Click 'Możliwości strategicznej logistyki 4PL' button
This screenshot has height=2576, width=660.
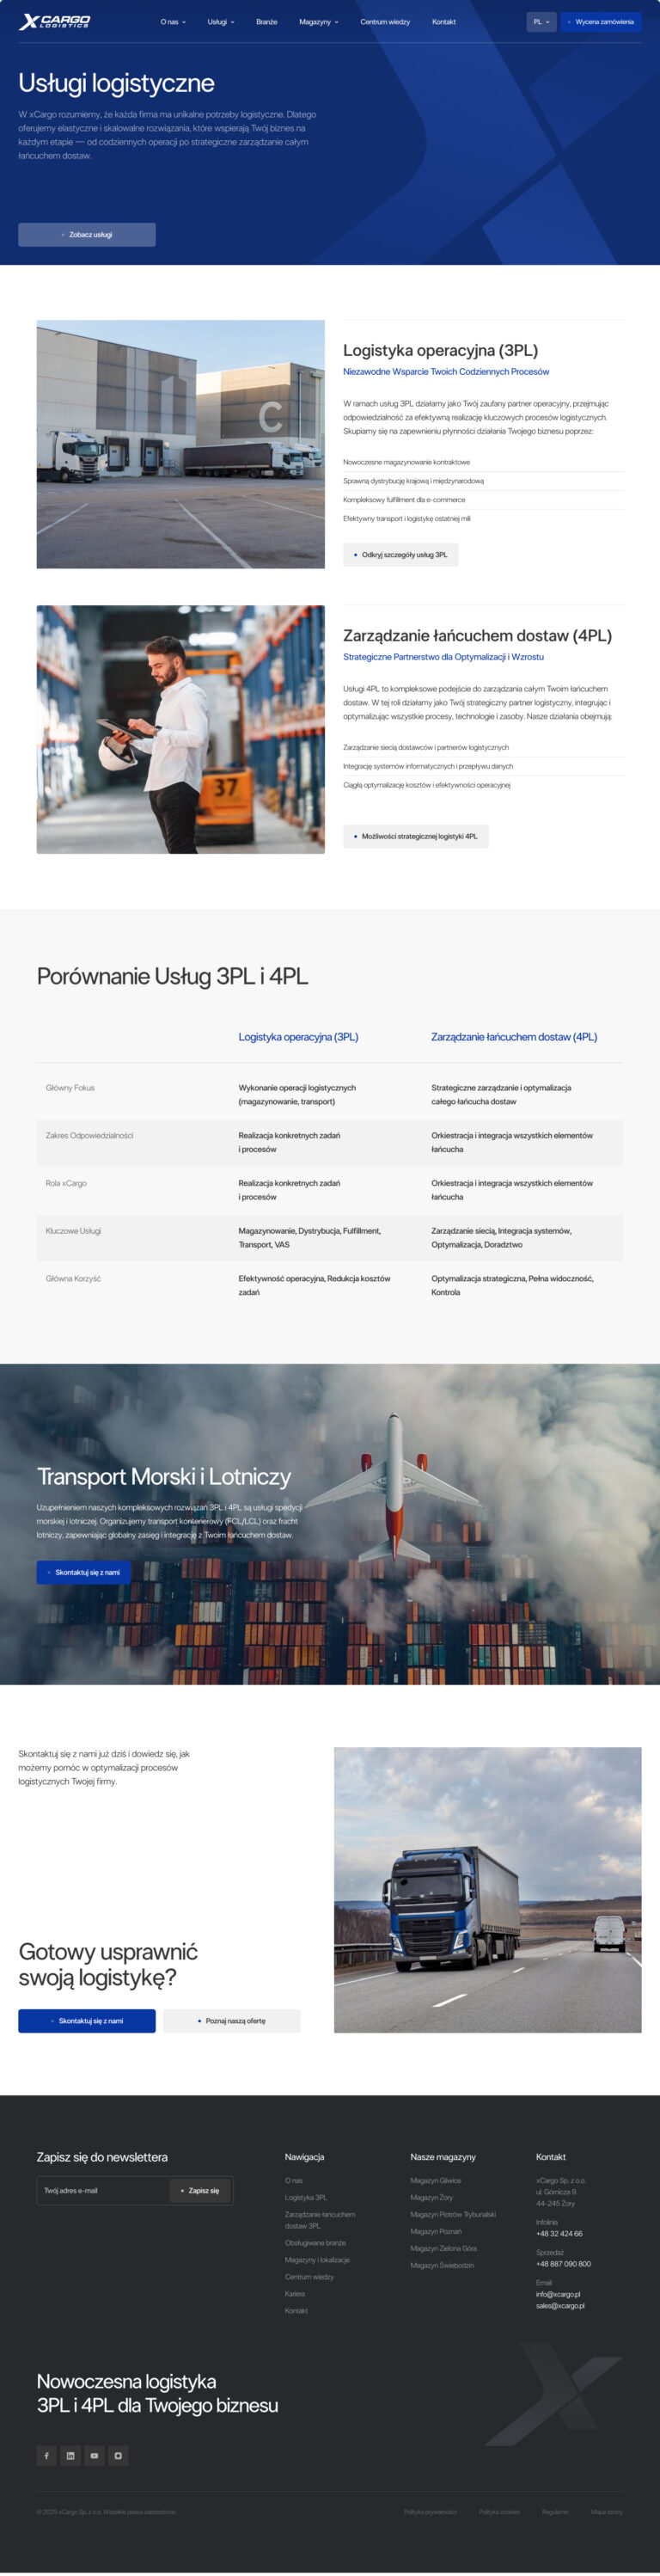(416, 836)
